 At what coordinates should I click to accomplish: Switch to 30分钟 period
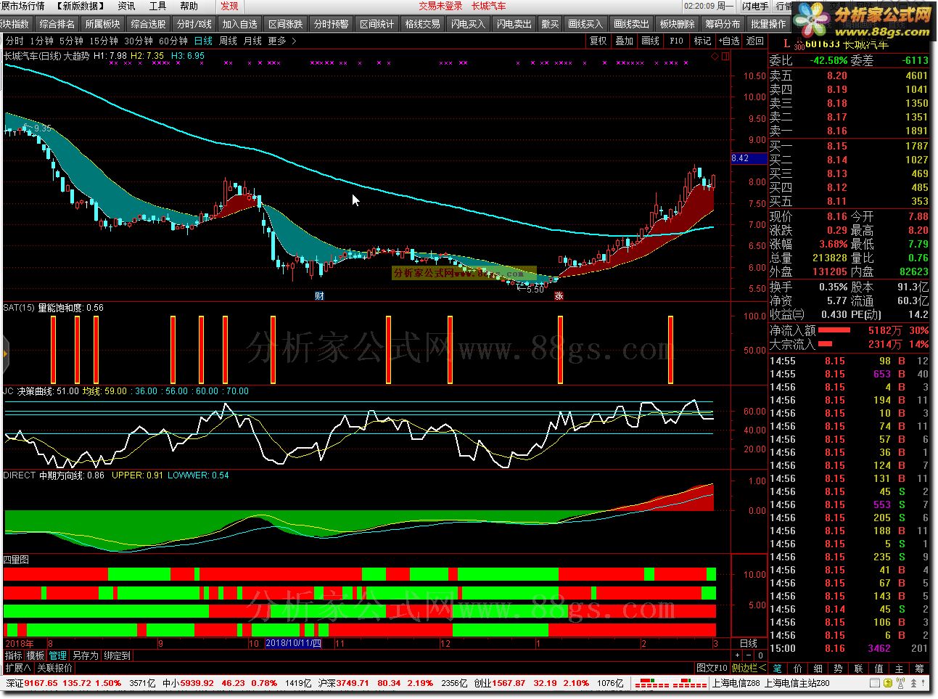pyautogui.click(x=139, y=41)
